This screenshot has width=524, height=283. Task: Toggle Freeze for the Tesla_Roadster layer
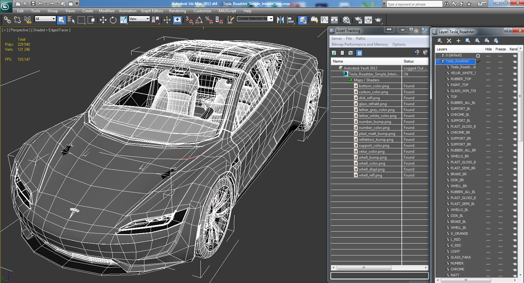coord(500,62)
